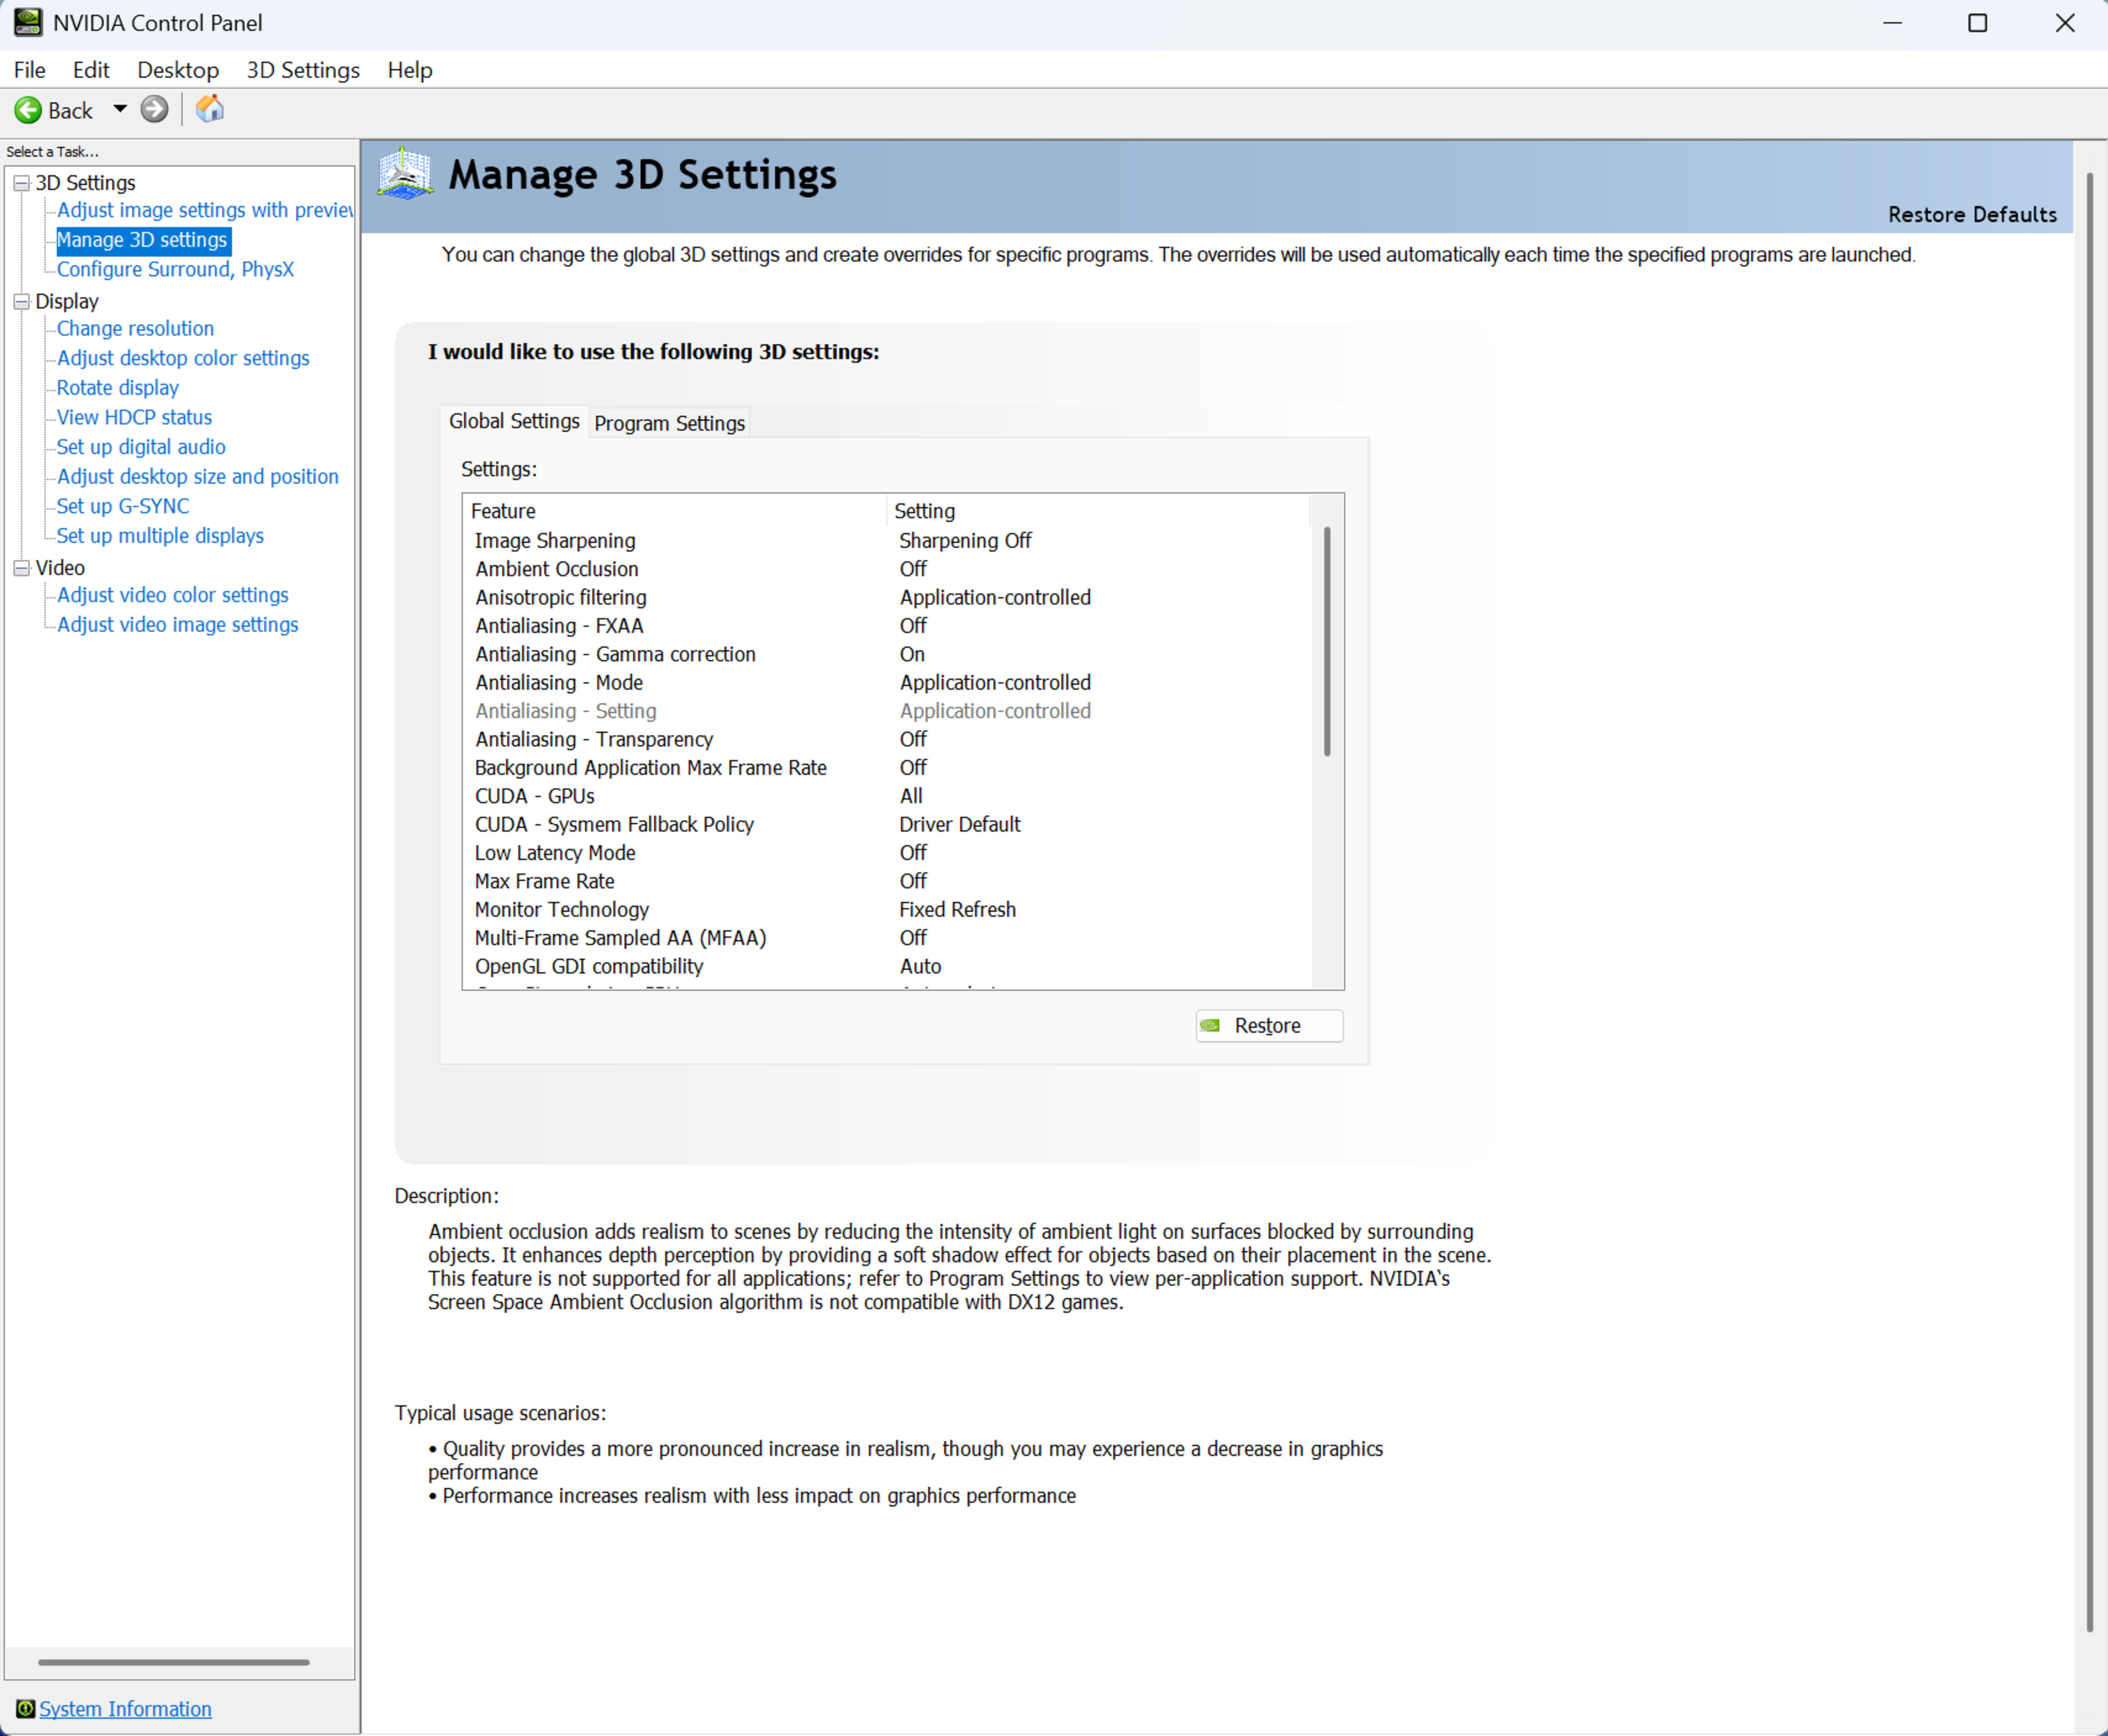Click the NVIDIA icon on Restore button
The image size is (2108, 1736).
[1210, 1025]
